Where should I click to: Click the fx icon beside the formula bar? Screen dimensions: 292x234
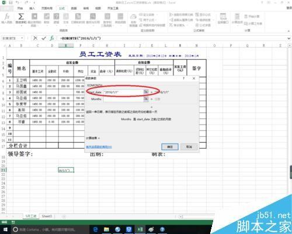[x=52, y=38]
